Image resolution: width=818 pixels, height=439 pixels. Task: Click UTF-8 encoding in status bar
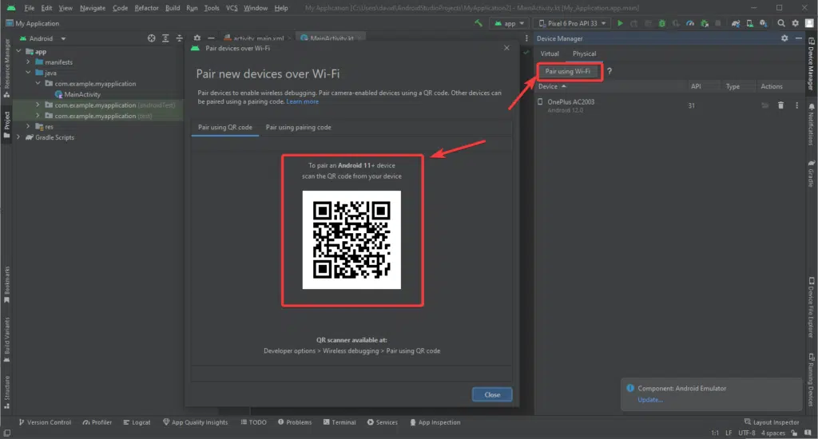pyautogui.click(x=747, y=433)
